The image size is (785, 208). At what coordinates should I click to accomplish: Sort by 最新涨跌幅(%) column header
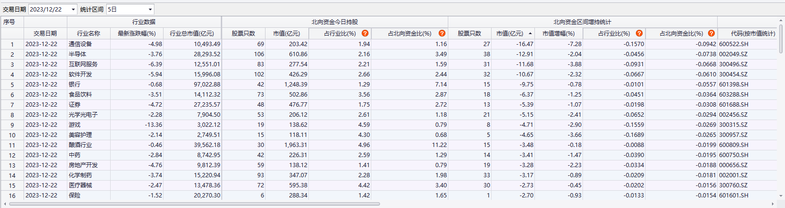[137, 33]
